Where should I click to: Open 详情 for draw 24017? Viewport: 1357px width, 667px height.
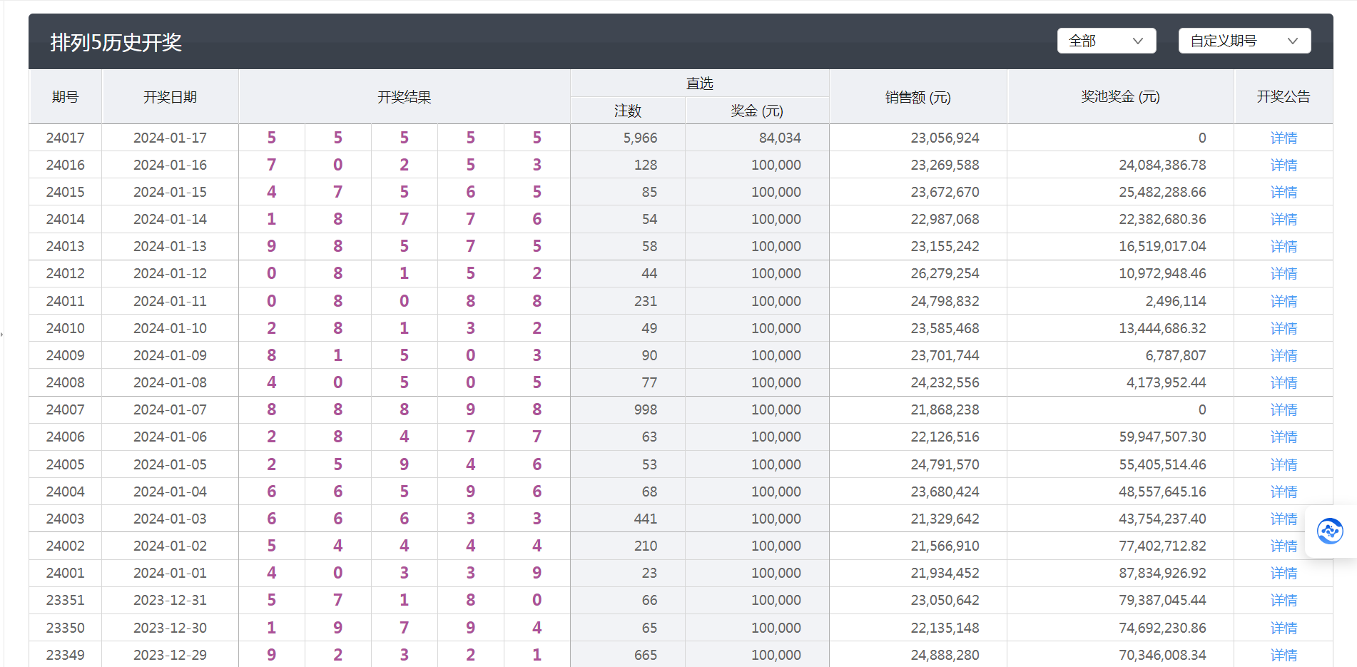pos(1284,138)
